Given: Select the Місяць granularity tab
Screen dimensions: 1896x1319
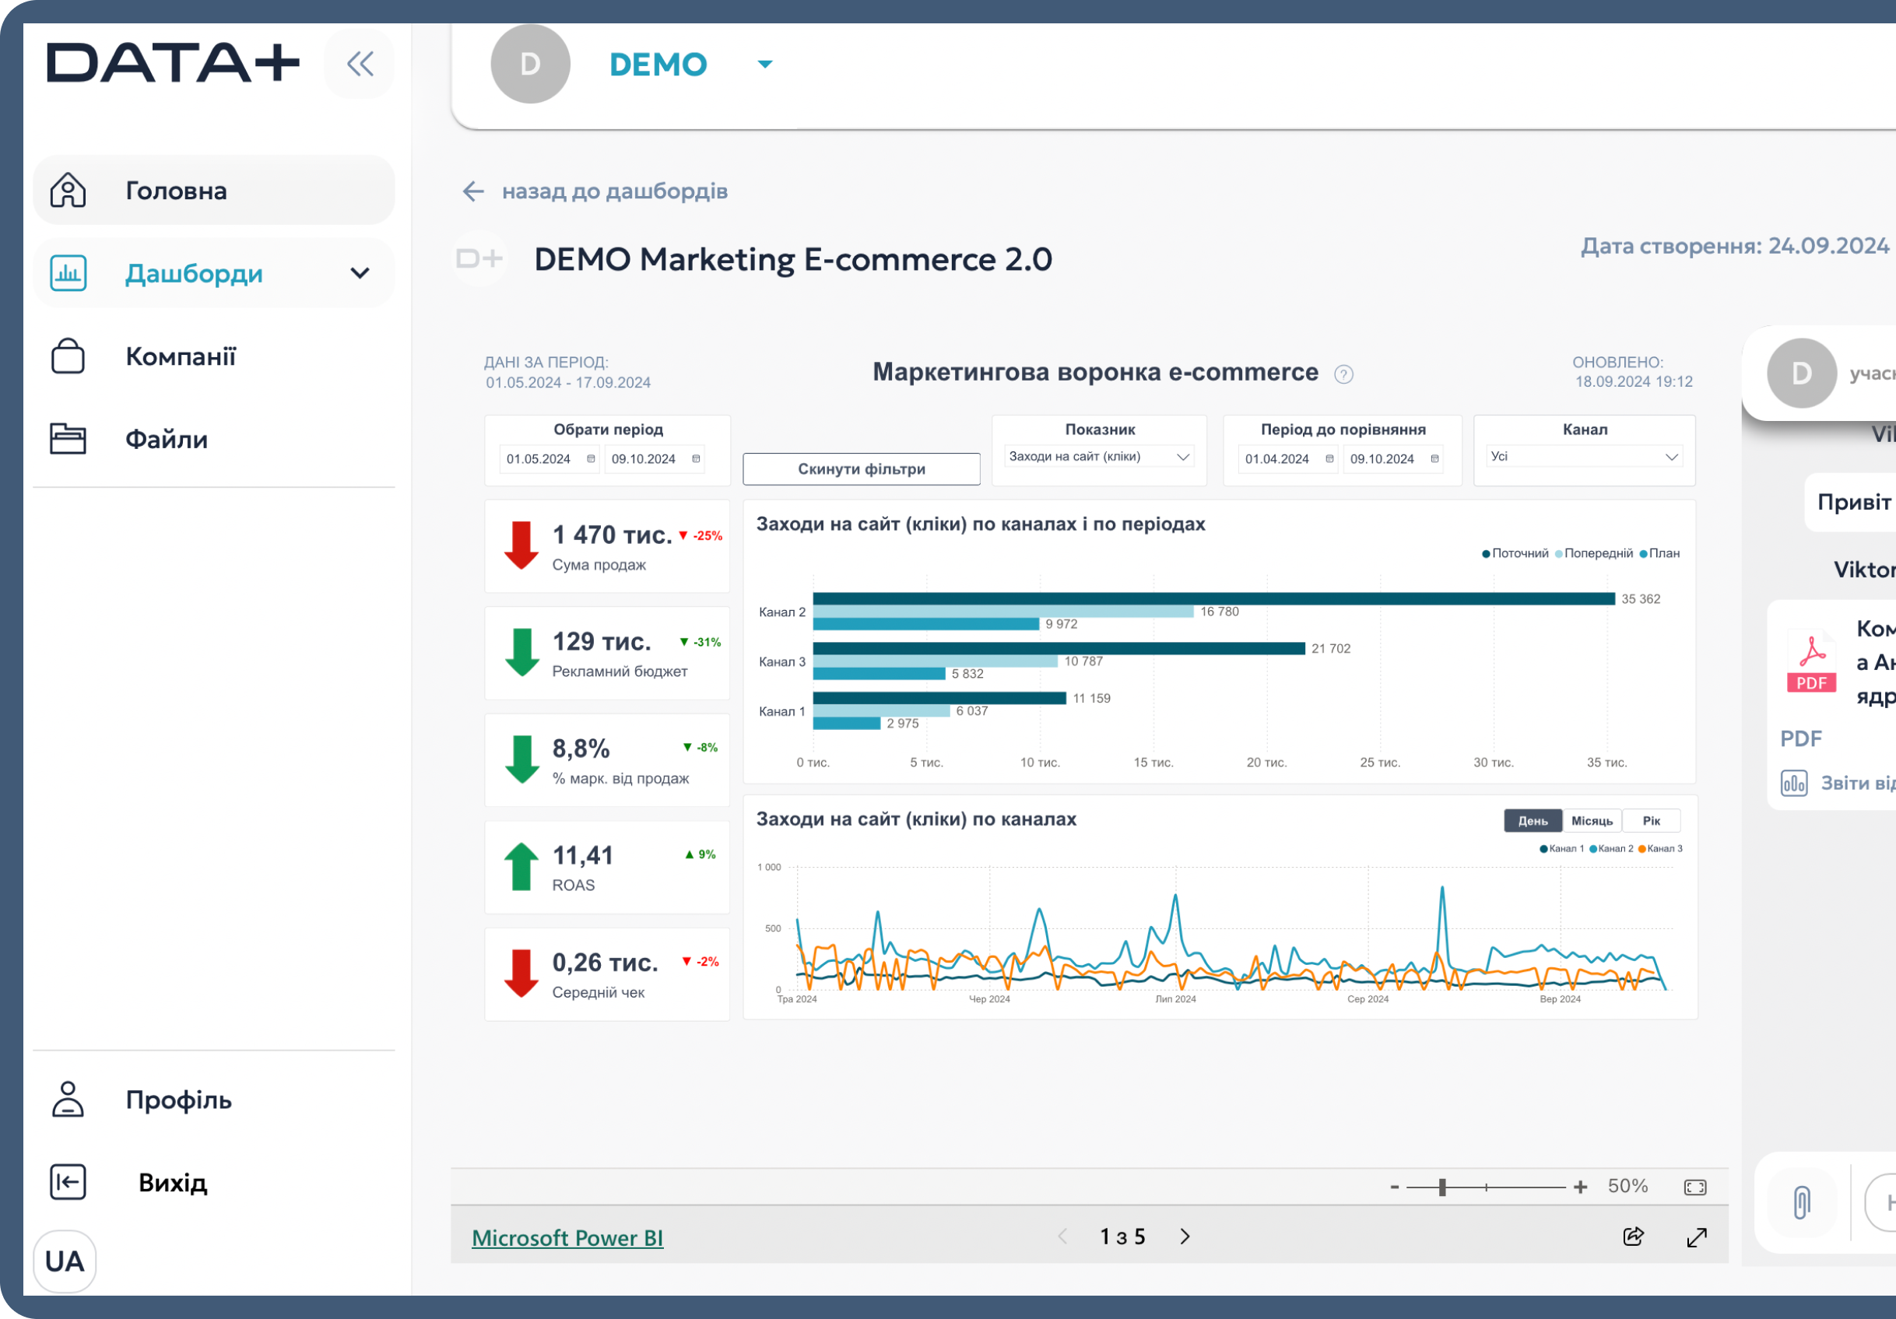Looking at the screenshot, I should tap(1591, 820).
